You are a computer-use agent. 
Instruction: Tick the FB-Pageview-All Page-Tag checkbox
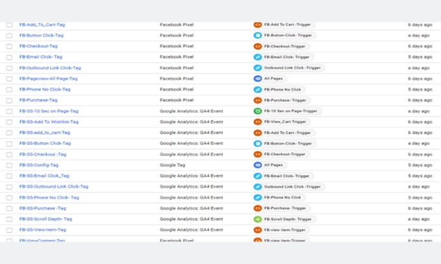pyautogui.click(x=9, y=79)
